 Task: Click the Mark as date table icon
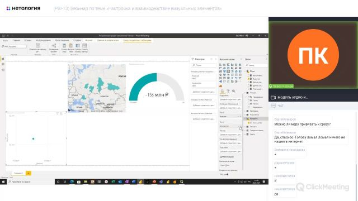(x=38, y=46)
